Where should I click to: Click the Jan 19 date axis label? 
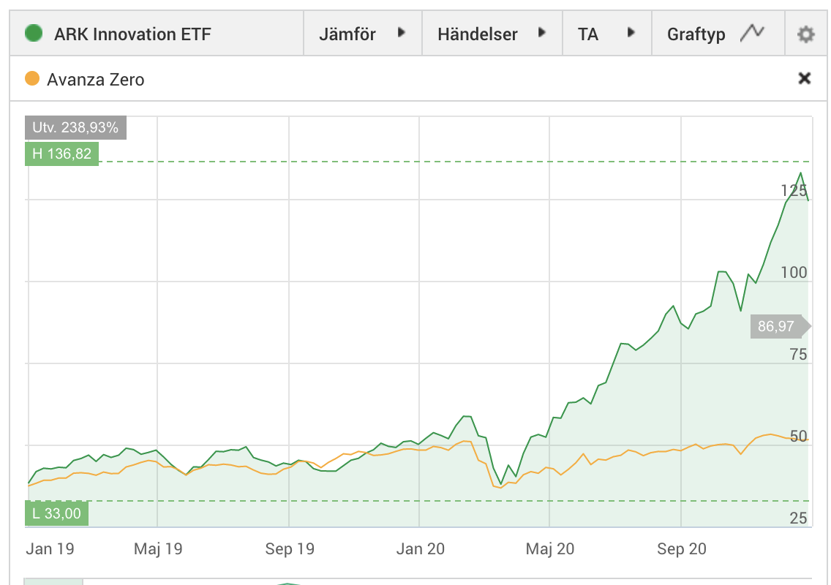coord(50,548)
